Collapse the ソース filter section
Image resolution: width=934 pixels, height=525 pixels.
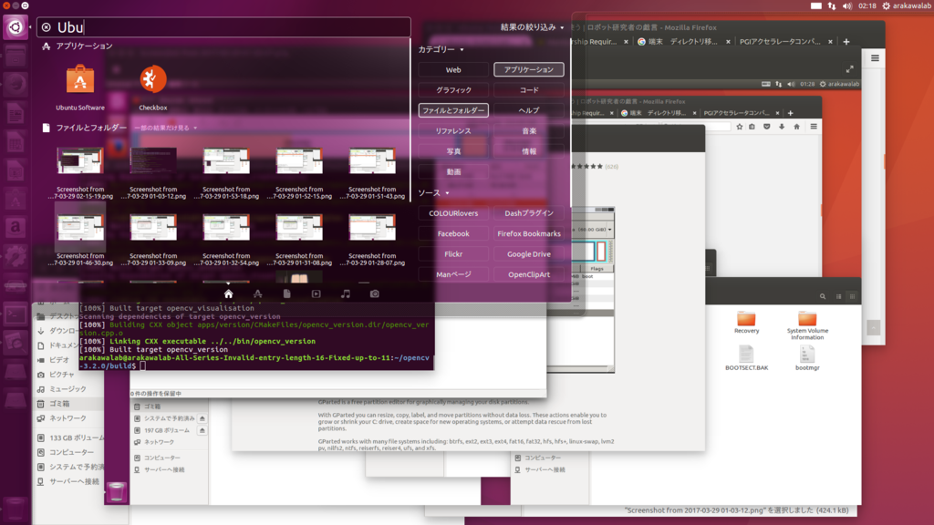(x=433, y=193)
